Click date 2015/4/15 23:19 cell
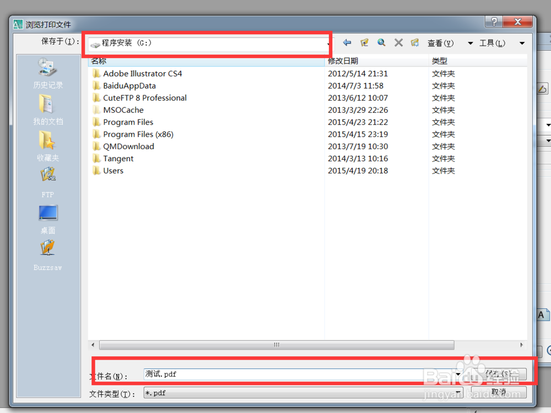Viewport: 551px width, 413px height. point(358,134)
